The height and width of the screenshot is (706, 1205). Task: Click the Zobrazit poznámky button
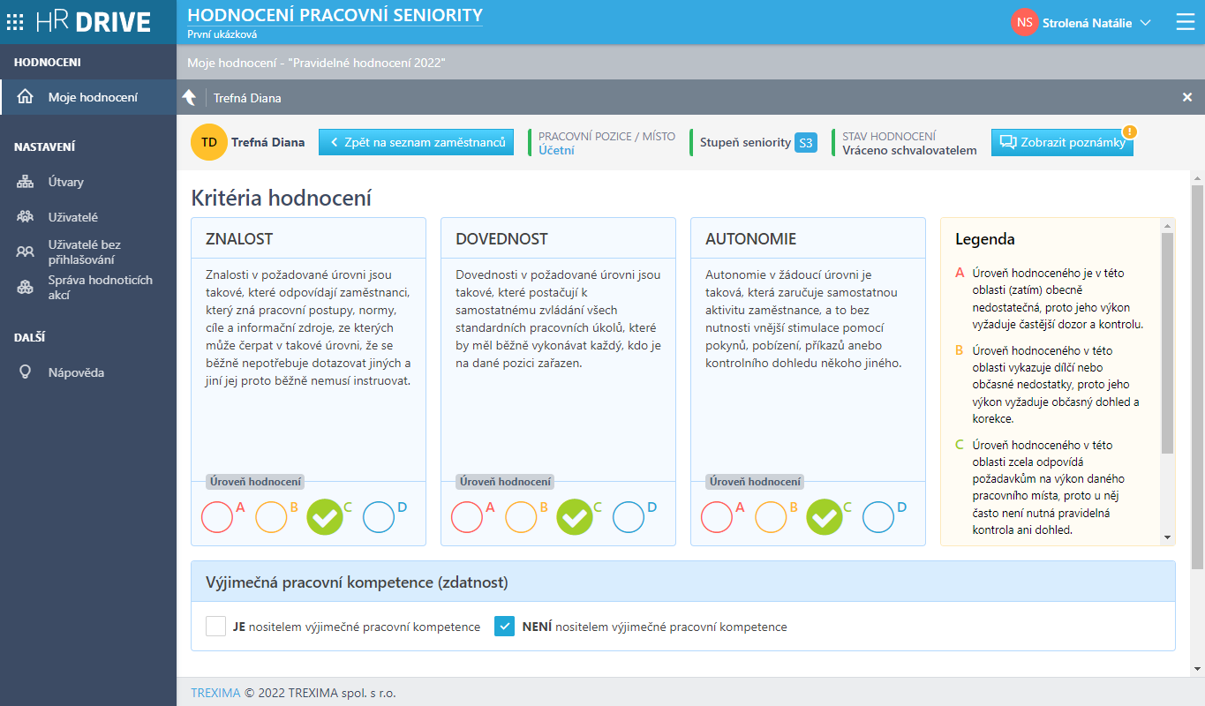(1062, 142)
